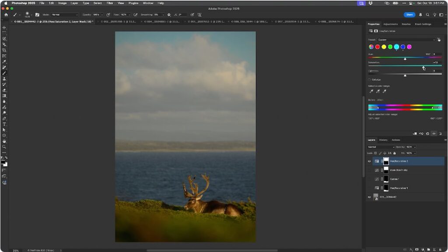Click the add-to-sample eyedropper icon

click(x=378, y=91)
